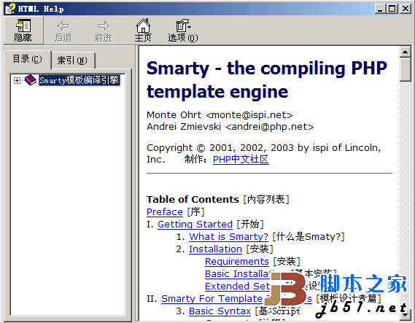Viewport: 415px width, 323px height.
Task: Open the Installation link
Action: point(215,249)
